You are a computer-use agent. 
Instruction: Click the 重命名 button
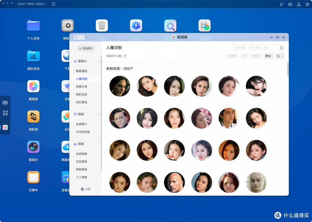pos(256,56)
